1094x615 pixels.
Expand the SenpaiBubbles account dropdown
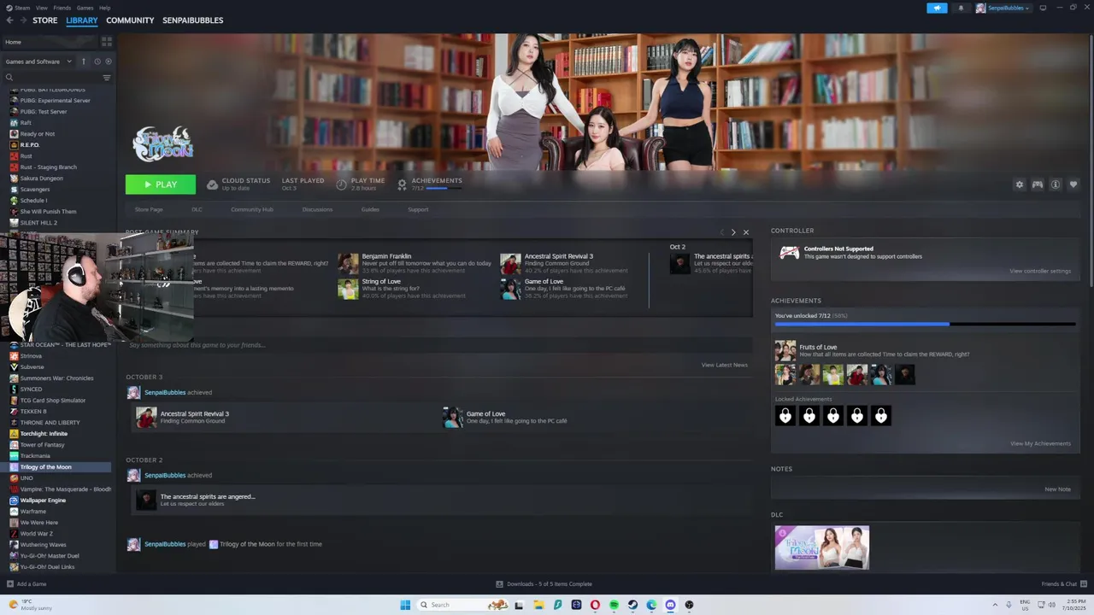pyautogui.click(x=1003, y=8)
